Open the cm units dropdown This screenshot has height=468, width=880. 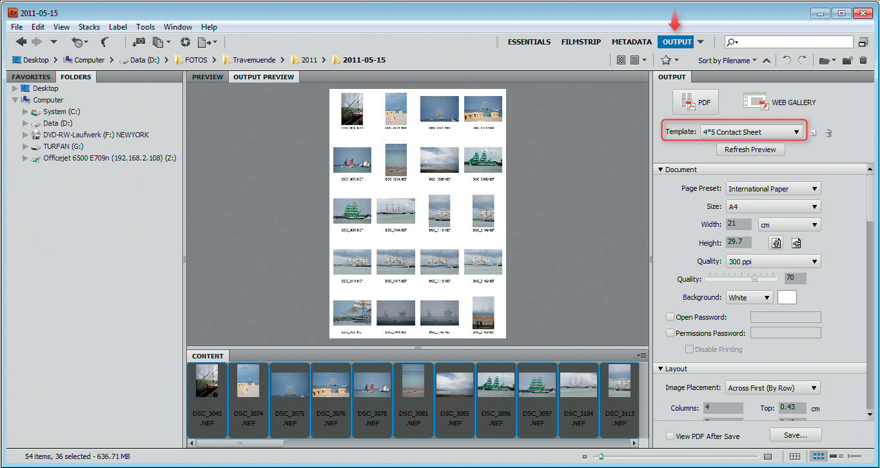pos(789,225)
